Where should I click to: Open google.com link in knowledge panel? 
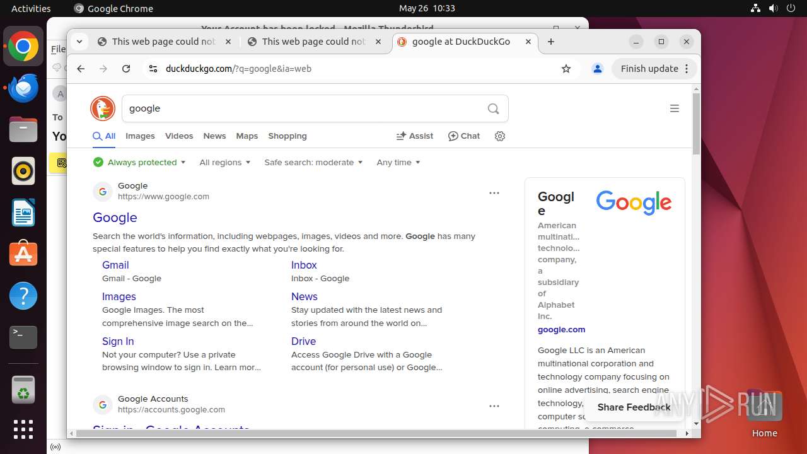(x=561, y=330)
